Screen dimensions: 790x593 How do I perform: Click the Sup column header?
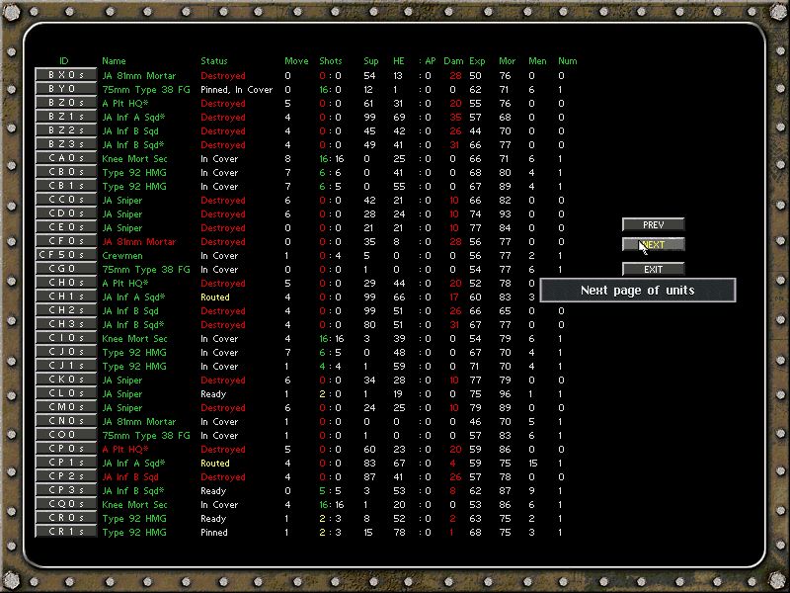tap(371, 61)
